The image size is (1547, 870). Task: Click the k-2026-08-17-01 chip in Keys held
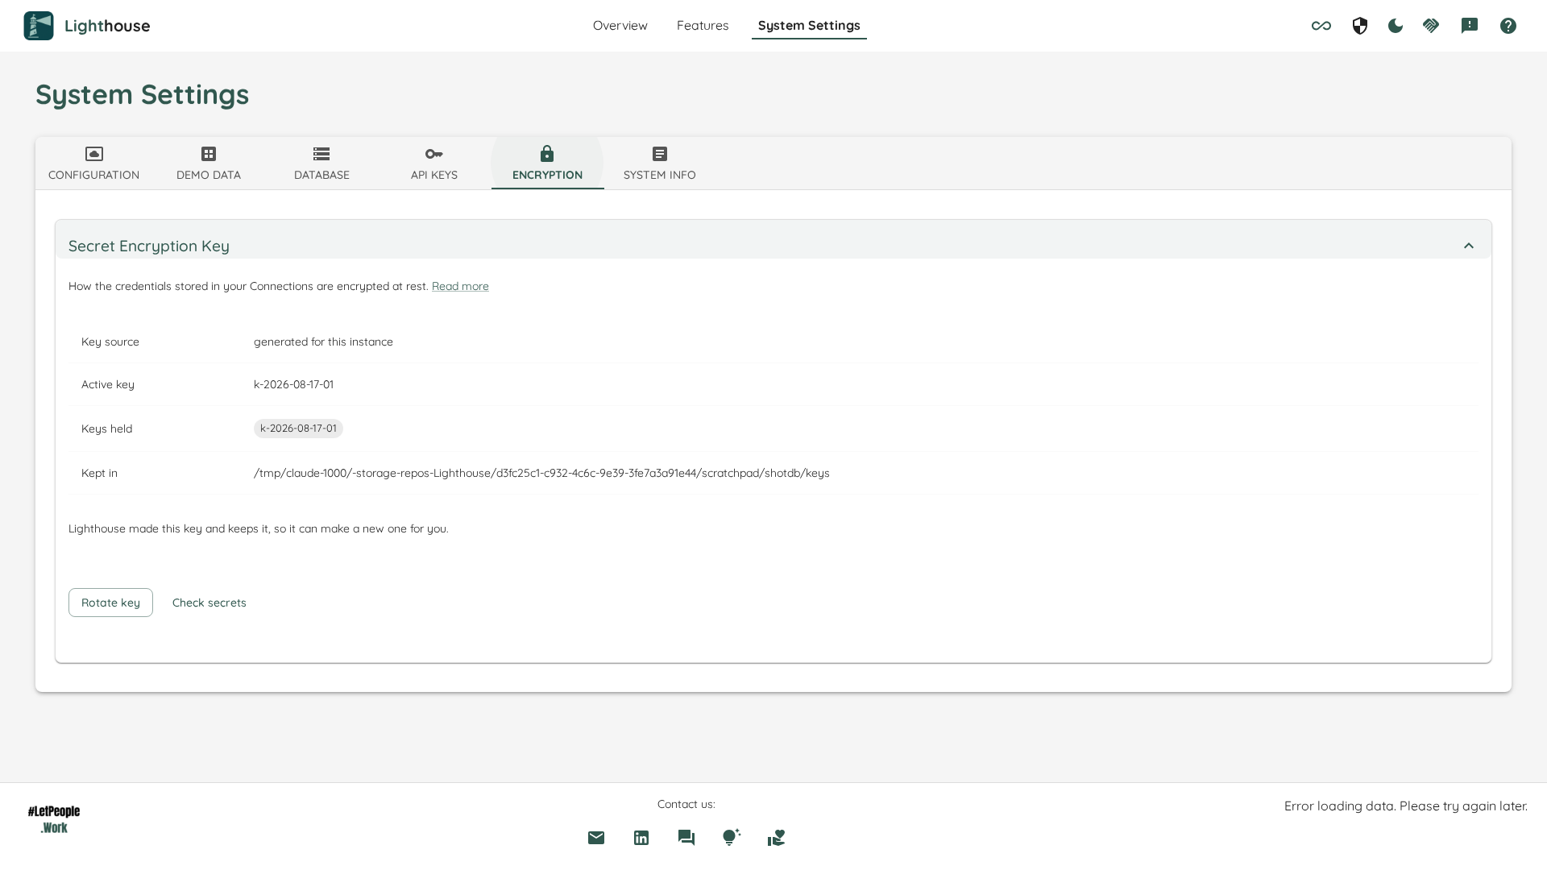tap(298, 429)
